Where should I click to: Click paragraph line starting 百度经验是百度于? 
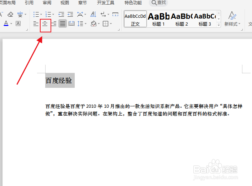pos(144,106)
